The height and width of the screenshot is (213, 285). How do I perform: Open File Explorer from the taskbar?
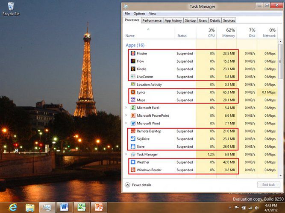tap(30, 207)
